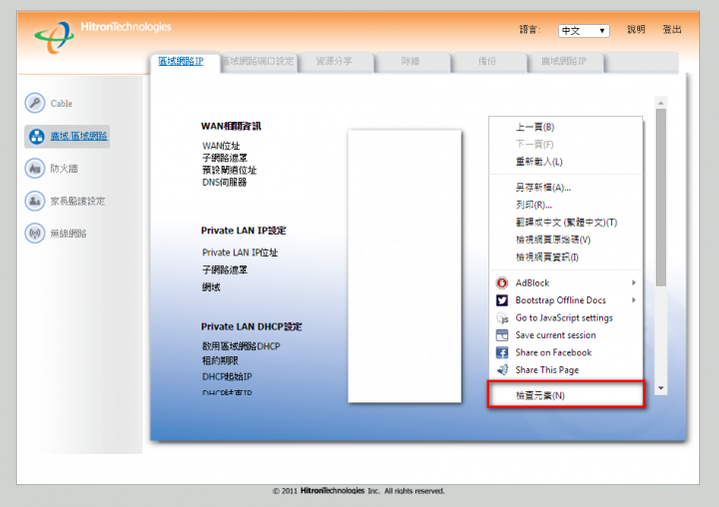Expand Bootstrap Offline Docs submenu arrow
The height and width of the screenshot is (507, 719).
click(x=633, y=300)
